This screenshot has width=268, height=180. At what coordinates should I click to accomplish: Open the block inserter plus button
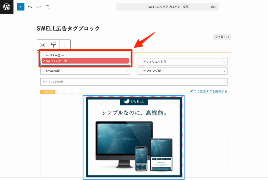21,7
